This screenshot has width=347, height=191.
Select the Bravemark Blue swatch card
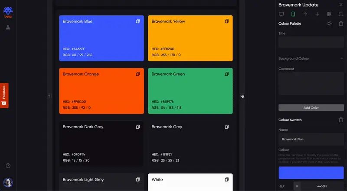[x=101, y=38]
